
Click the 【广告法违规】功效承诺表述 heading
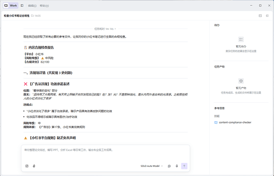pos(49,84)
